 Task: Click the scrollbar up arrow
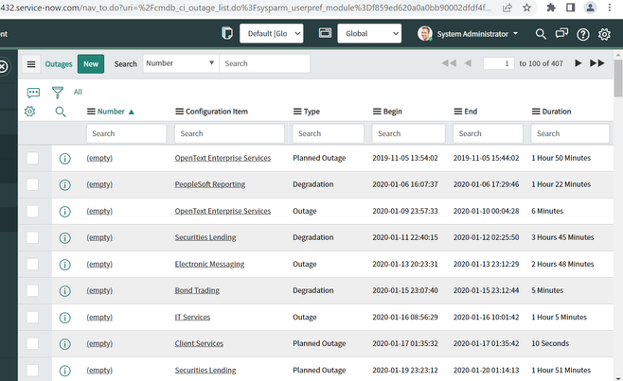coord(618,55)
